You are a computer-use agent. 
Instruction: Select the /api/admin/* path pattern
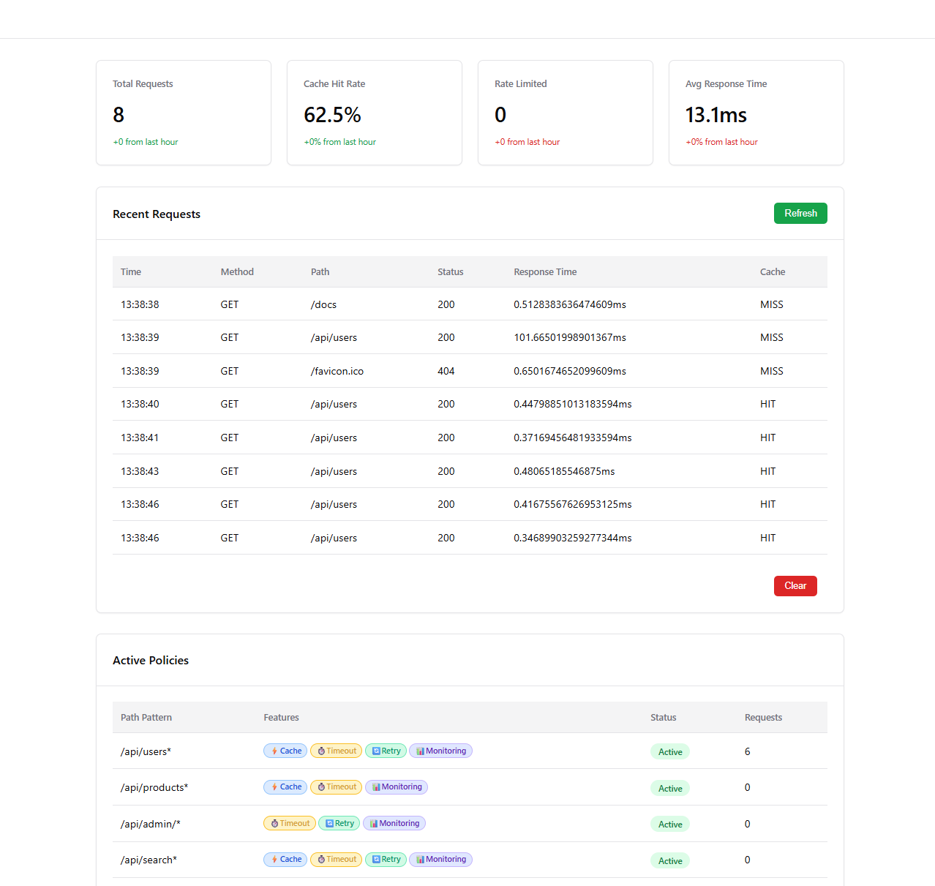(150, 824)
